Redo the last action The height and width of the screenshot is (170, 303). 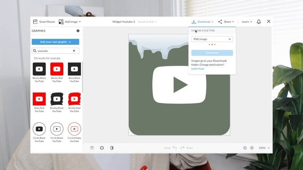tap(187, 148)
